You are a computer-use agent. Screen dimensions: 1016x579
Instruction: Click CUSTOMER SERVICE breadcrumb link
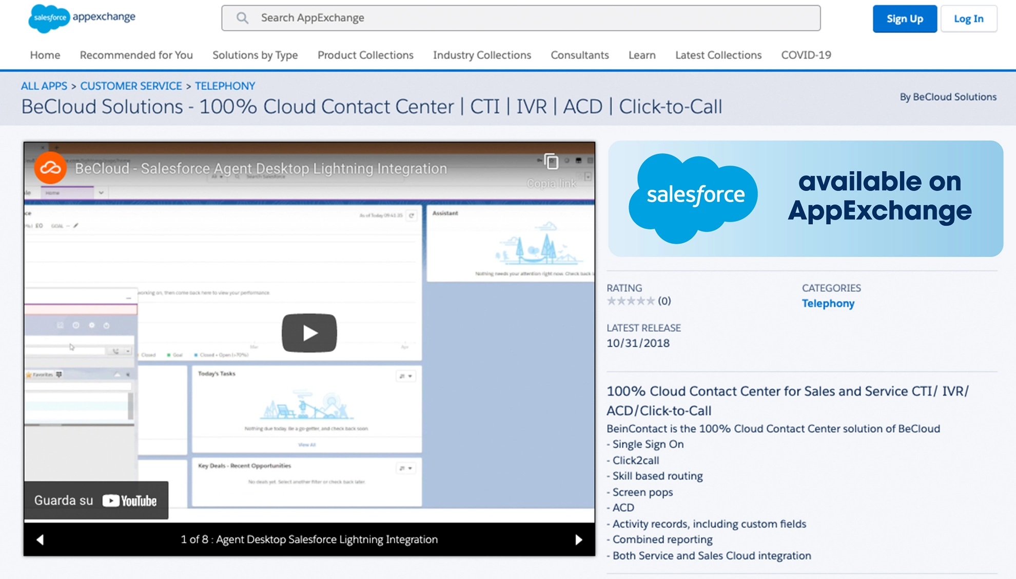pyautogui.click(x=131, y=86)
